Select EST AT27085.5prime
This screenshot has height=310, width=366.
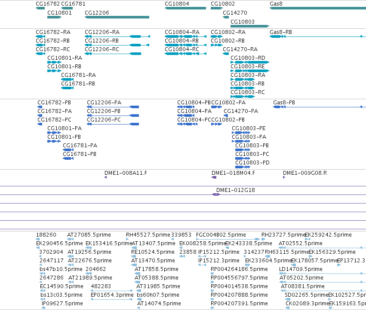coord(71,239)
